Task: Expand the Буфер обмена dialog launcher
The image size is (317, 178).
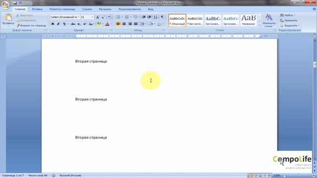Action: pos(46,30)
